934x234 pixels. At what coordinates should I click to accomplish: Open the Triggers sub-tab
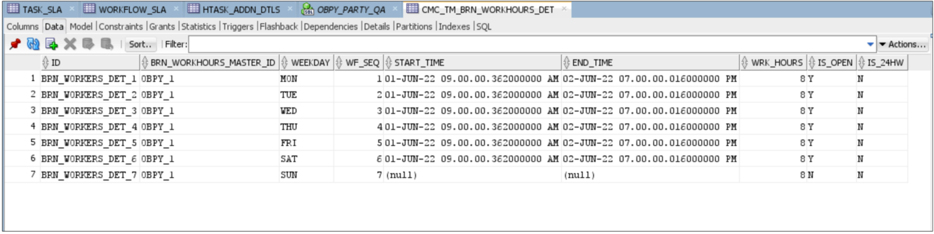(x=237, y=26)
